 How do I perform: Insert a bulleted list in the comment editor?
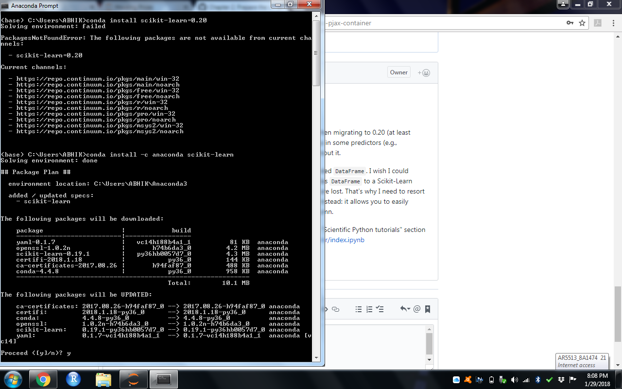359,309
